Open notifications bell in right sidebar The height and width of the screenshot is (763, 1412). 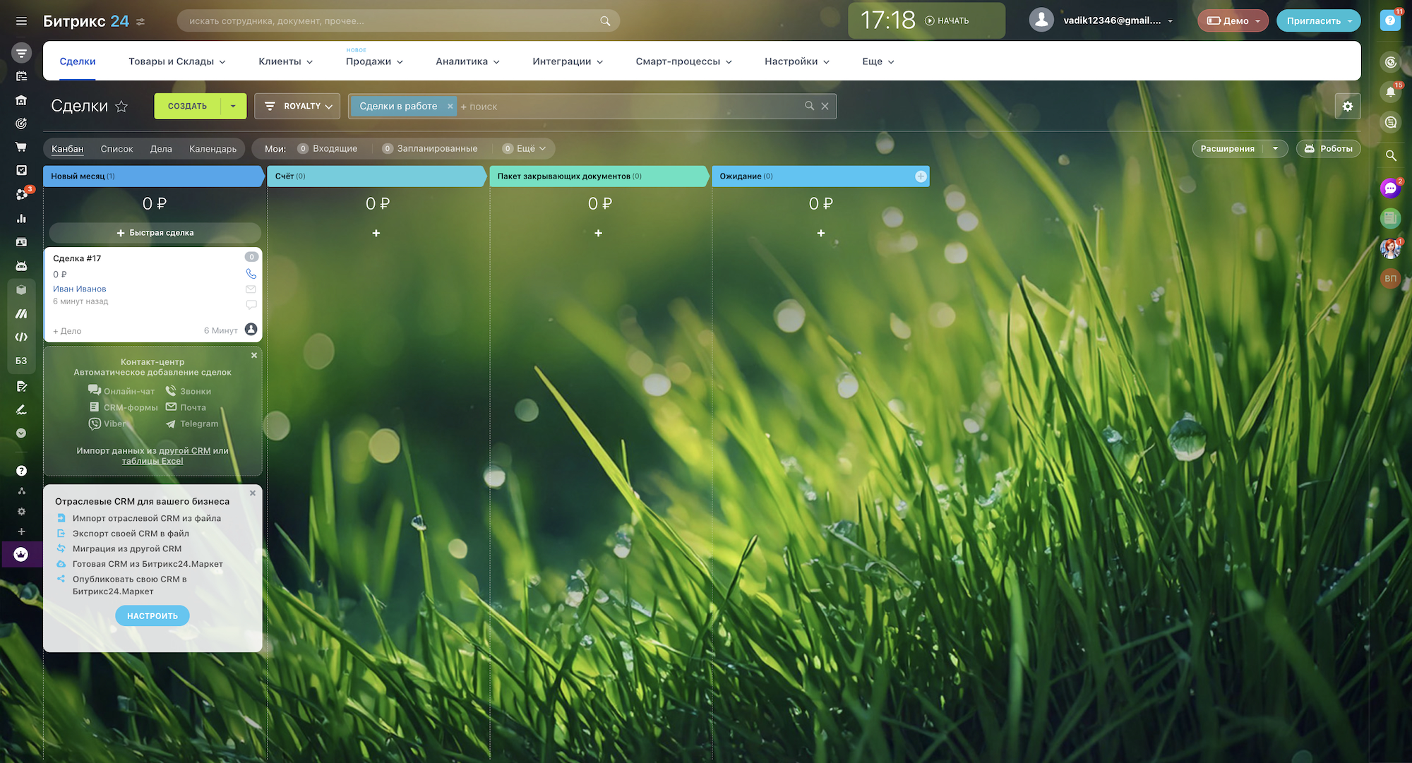pyautogui.click(x=1390, y=92)
